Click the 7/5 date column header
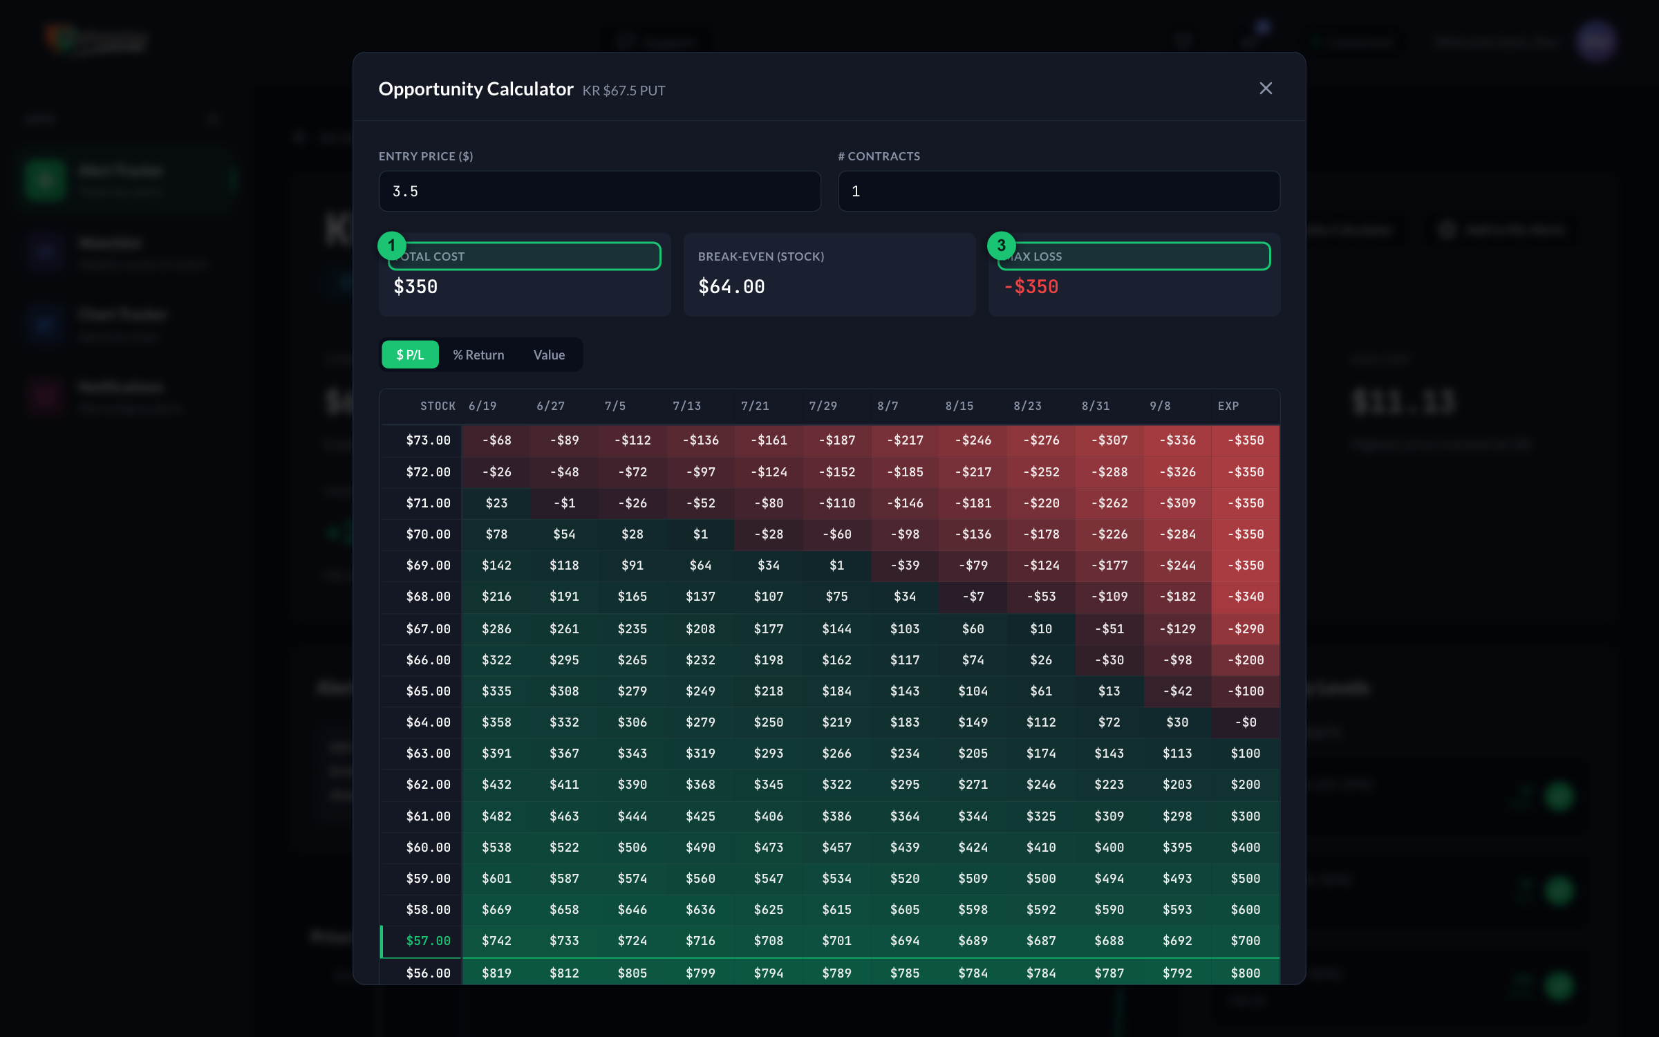1659x1037 pixels. (615, 406)
